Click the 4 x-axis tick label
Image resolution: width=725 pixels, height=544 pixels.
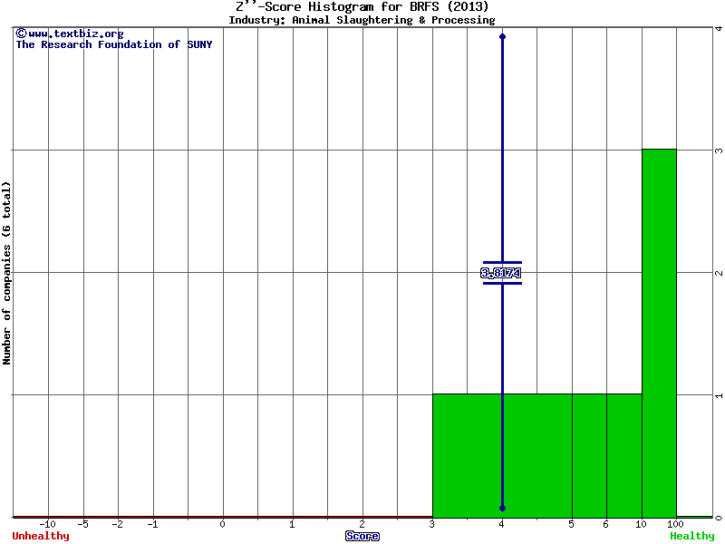pyautogui.click(x=502, y=524)
